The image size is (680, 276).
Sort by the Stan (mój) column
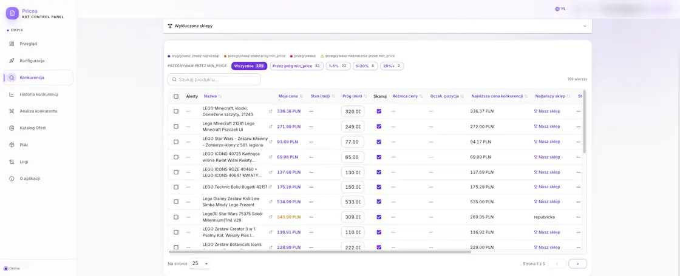pos(322,96)
